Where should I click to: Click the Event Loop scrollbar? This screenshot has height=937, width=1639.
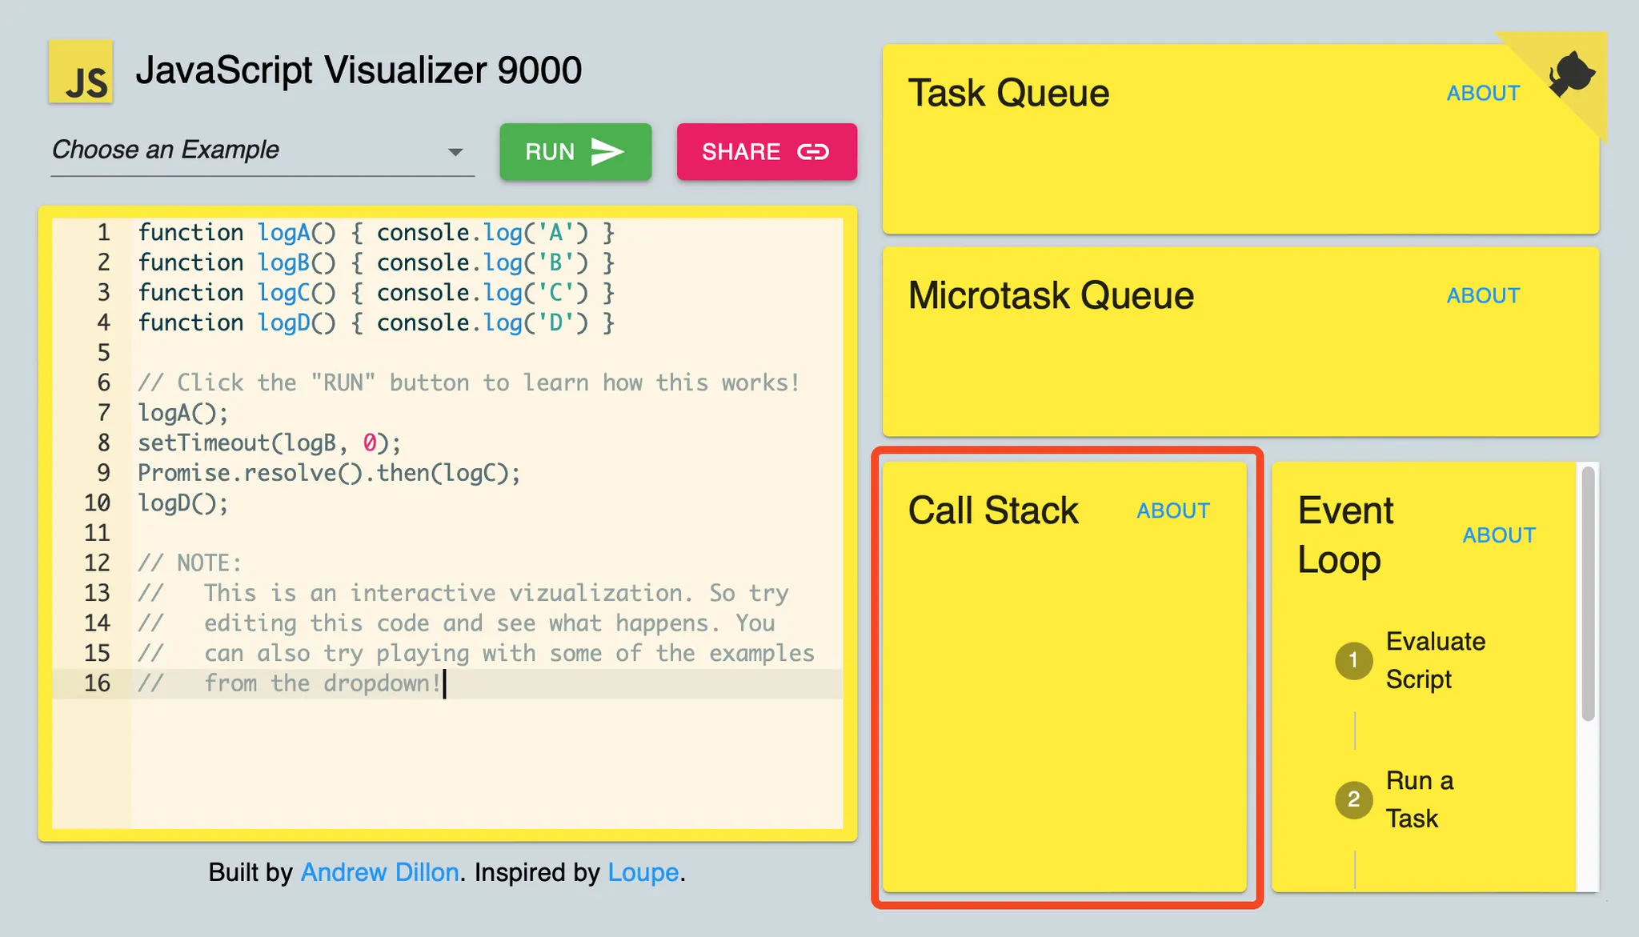click(x=1588, y=594)
